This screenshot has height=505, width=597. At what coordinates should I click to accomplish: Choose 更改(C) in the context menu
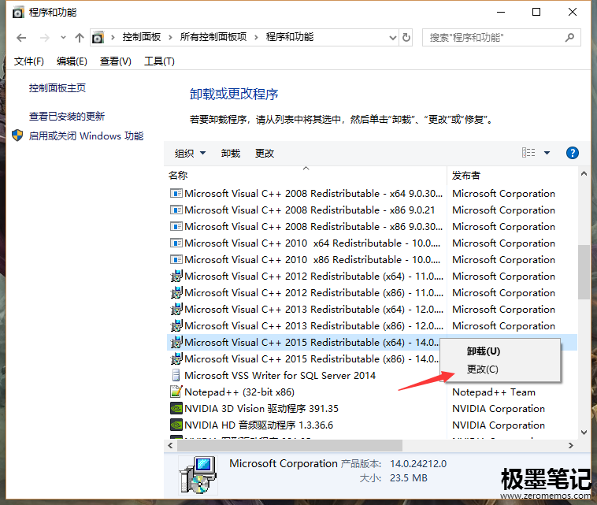click(482, 369)
